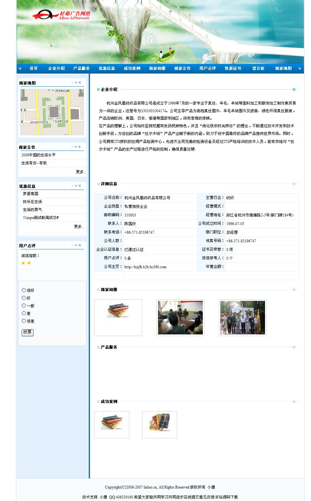
Task: Click 本站源码下载 in footer
Action: click(227, 497)
